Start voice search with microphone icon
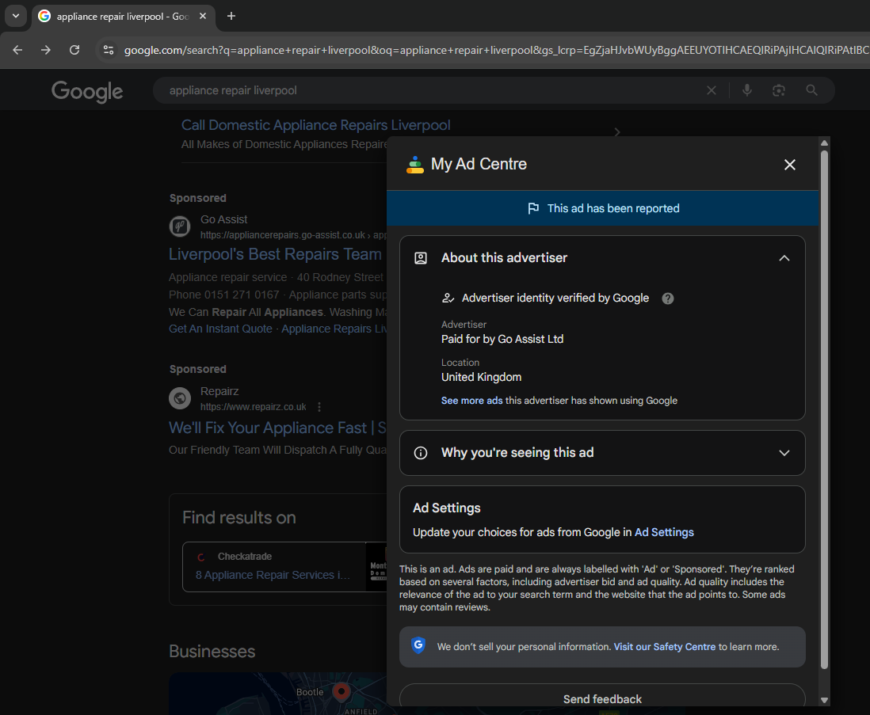 pyautogui.click(x=746, y=90)
